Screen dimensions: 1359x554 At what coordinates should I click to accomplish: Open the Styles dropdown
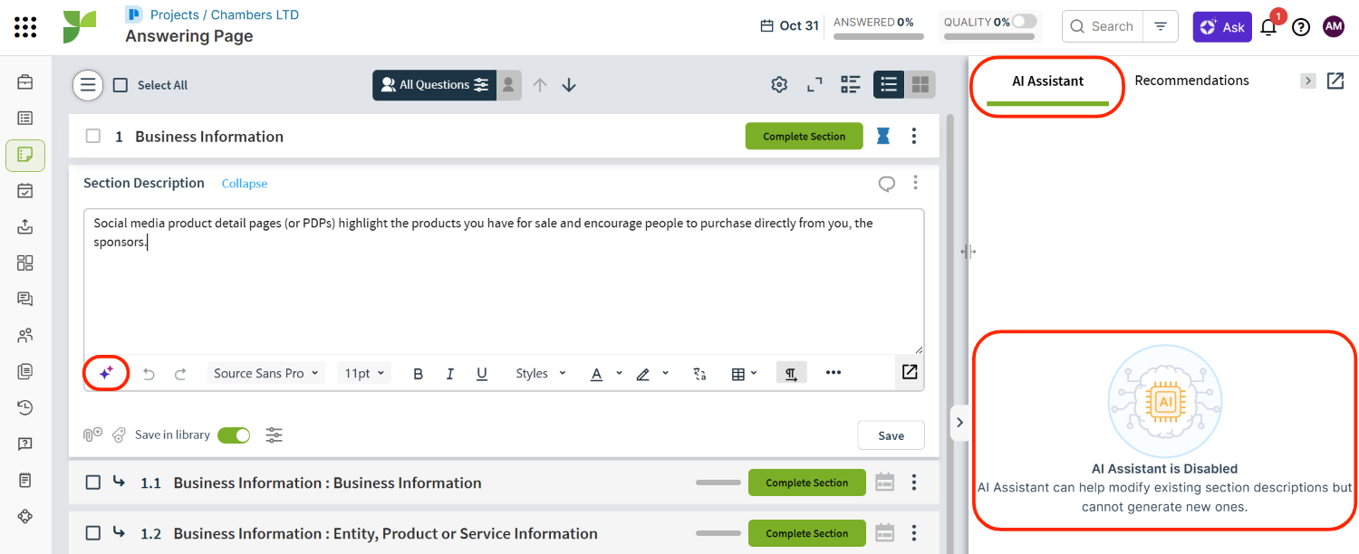click(x=541, y=374)
